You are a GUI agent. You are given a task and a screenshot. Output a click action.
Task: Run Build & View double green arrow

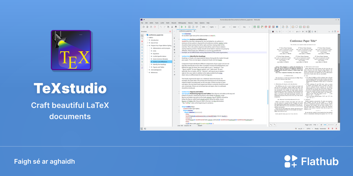[x=182, y=27]
